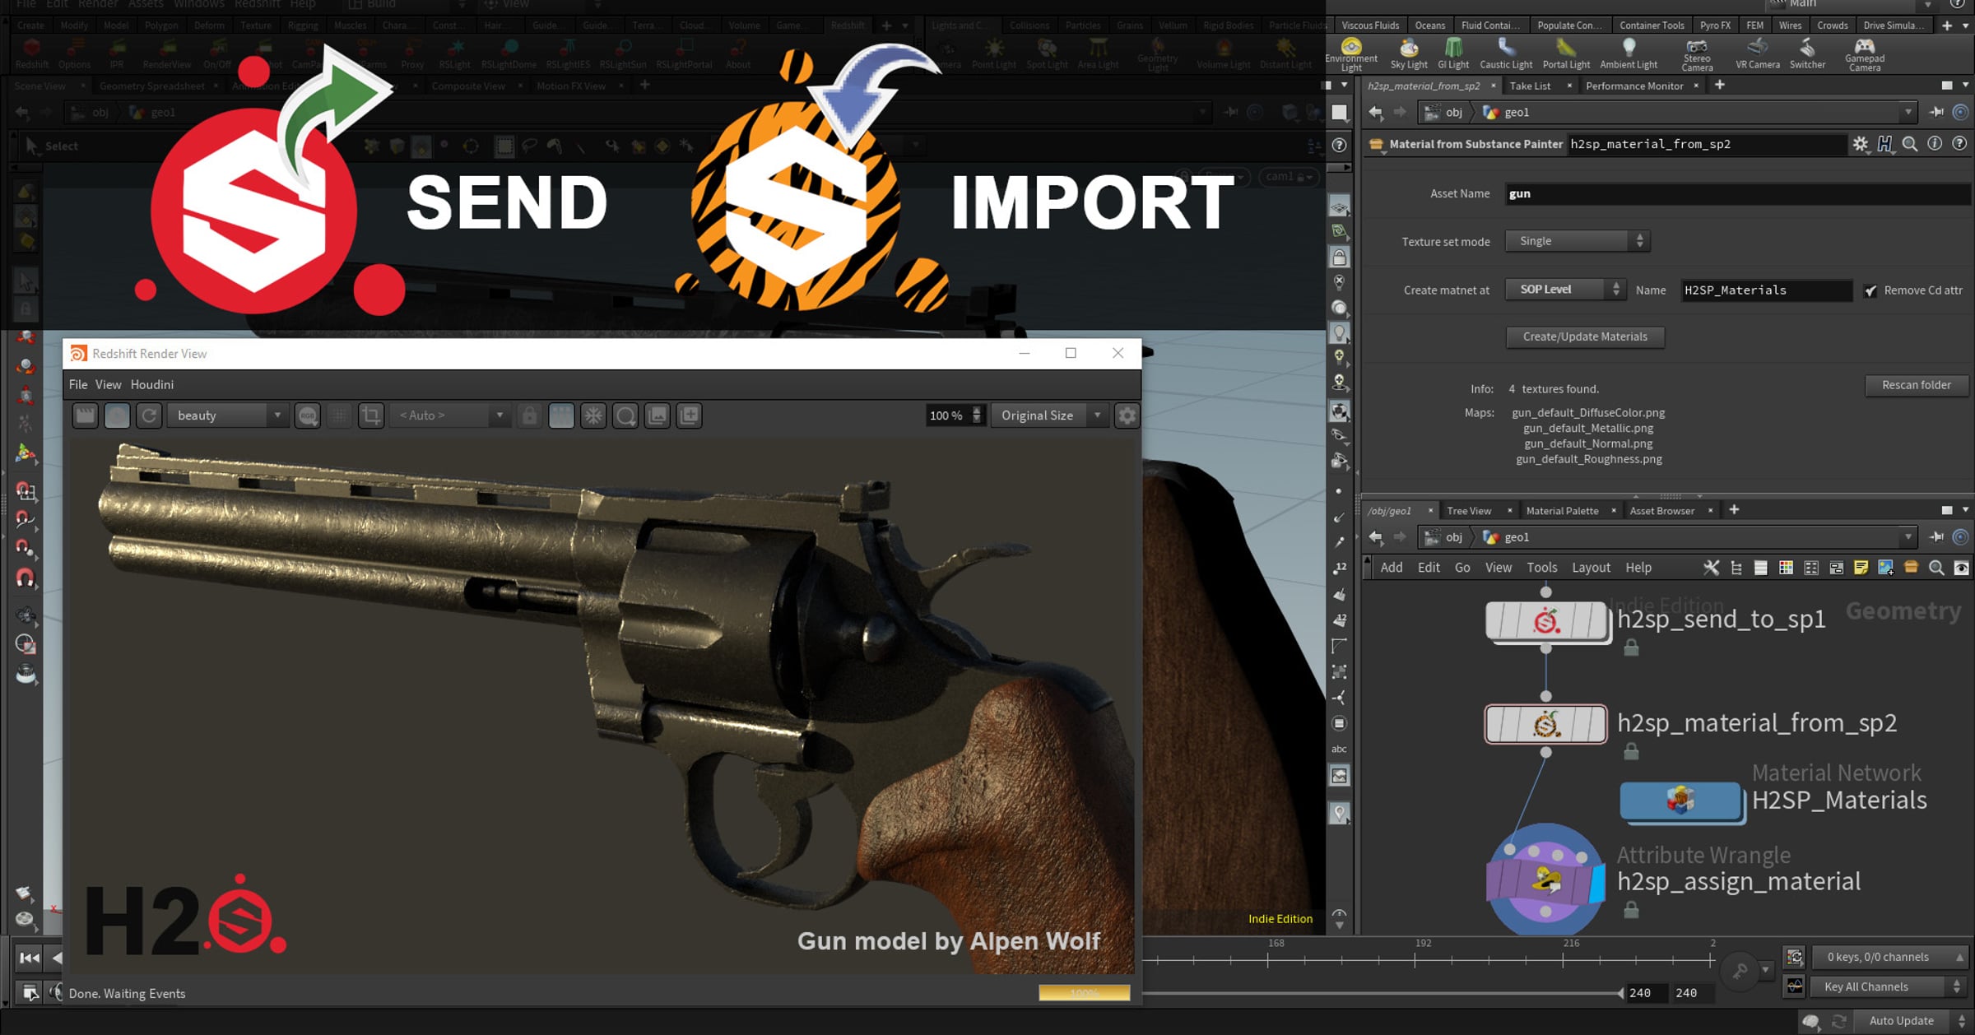Click the snowflake freeze icon in Render View
Image resolution: width=1975 pixels, height=1035 pixels.
tap(593, 415)
